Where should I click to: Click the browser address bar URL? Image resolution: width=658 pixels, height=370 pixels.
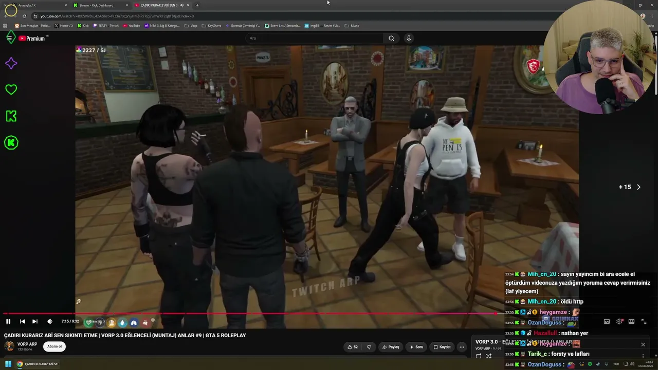coord(117,16)
